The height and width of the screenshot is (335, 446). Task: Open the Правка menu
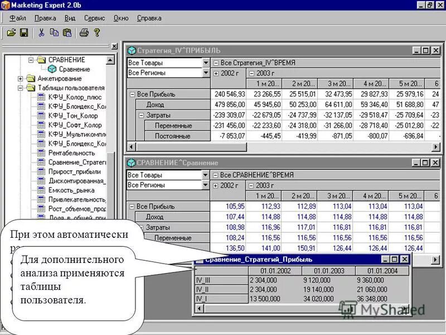[45, 18]
